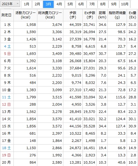Click active calorie value 1,856
138x166 pixels.
tap(31, 126)
